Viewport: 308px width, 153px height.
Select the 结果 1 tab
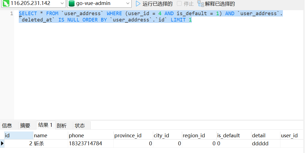[x=46, y=125]
